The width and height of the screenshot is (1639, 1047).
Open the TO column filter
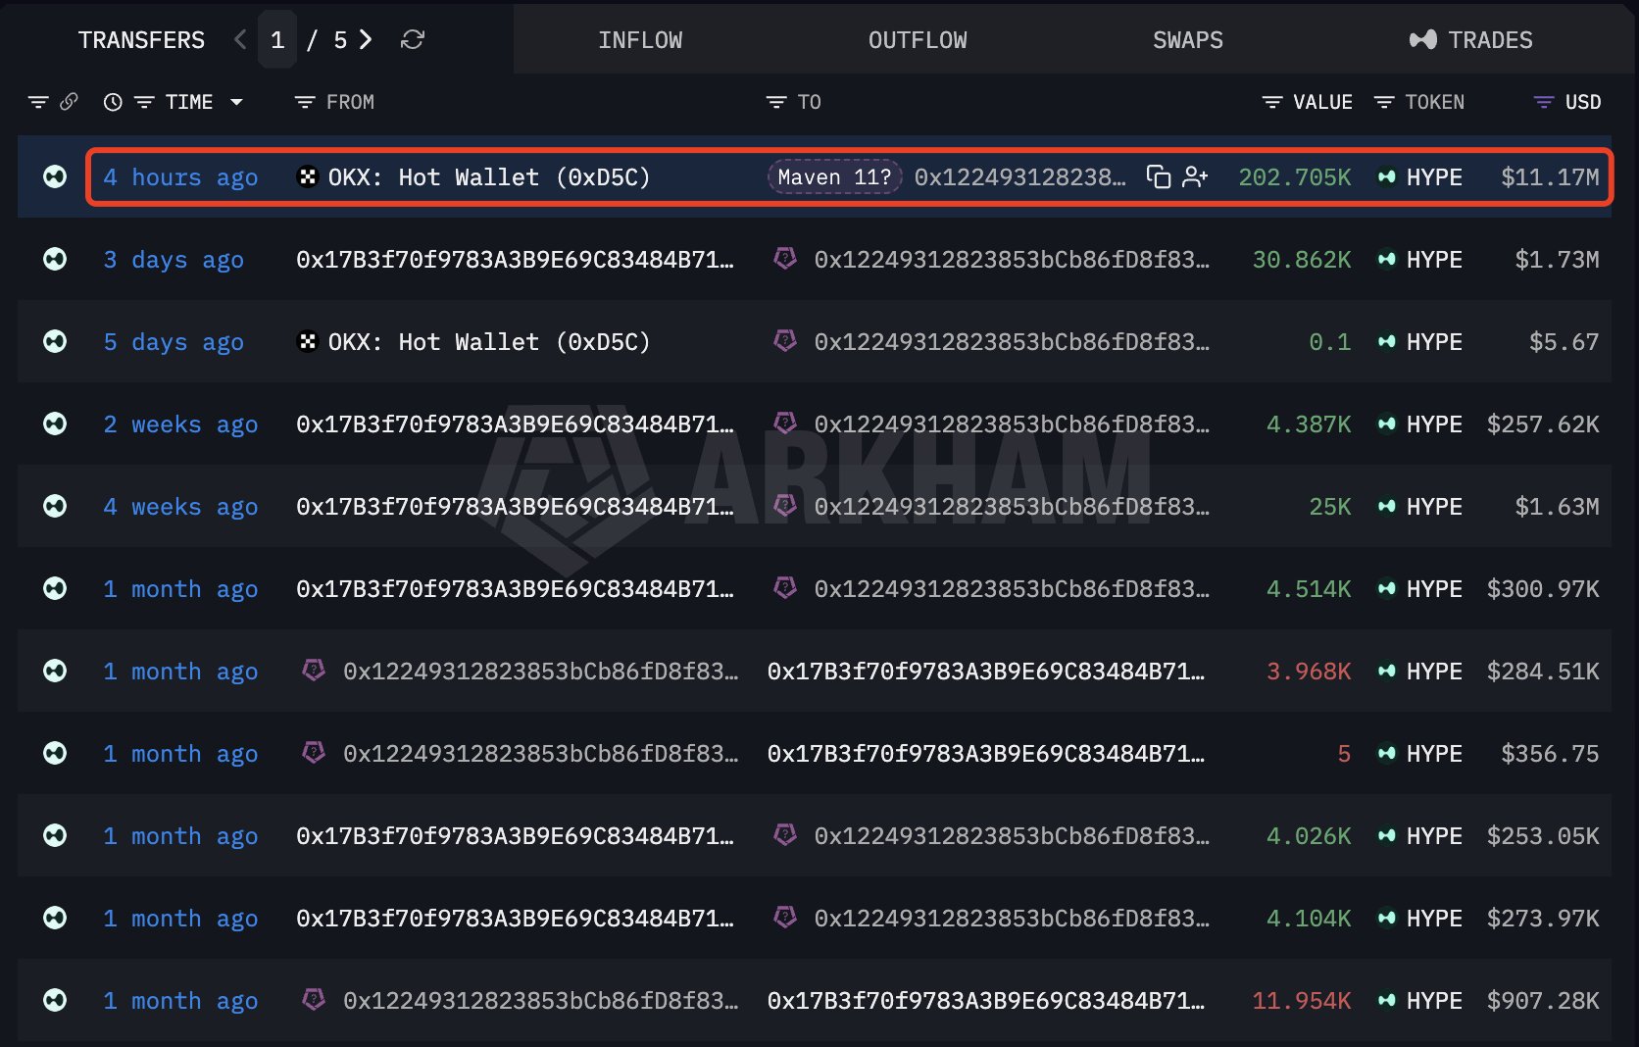point(776,102)
